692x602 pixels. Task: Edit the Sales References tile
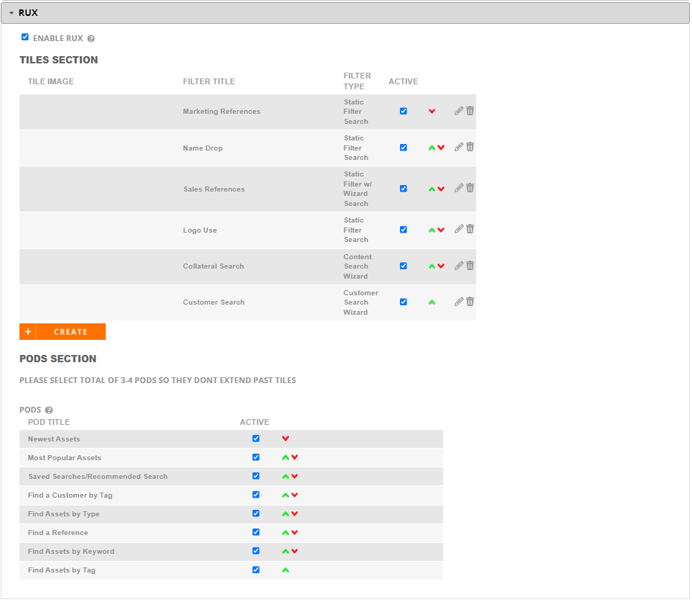click(x=459, y=188)
